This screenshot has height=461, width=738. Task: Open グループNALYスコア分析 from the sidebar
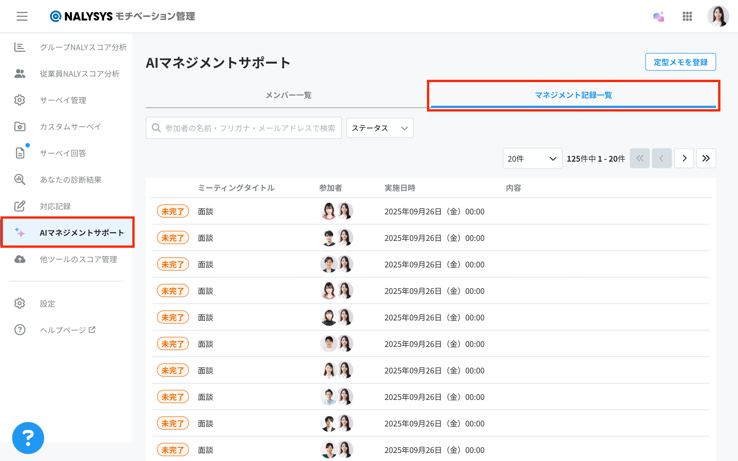point(83,47)
